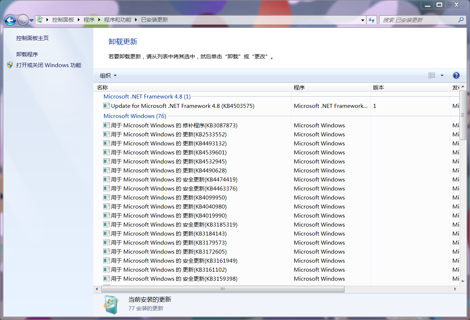Image resolution: width=470 pixels, height=320 pixels.
Task: Open 打开或关闭 Windows 功能 link
Action: (49, 65)
